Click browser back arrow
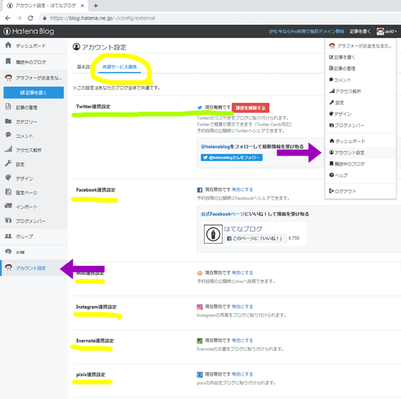 click(8, 18)
